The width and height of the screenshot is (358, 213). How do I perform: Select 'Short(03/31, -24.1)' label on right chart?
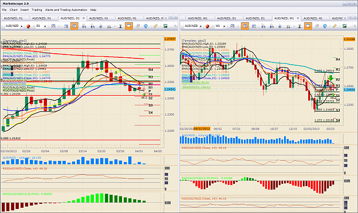196,87
